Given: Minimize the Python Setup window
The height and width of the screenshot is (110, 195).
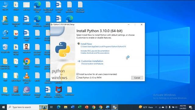Looking at the screenshot, I should point(129,24).
